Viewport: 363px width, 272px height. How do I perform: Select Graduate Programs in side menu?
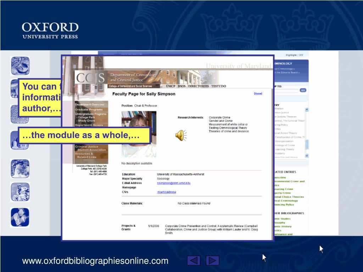pos(89,109)
